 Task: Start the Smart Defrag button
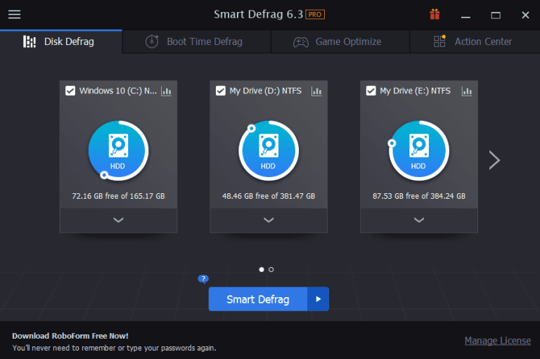(258, 299)
